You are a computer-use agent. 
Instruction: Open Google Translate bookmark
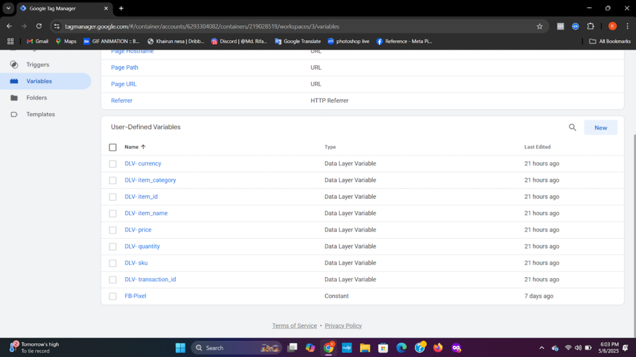pyautogui.click(x=298, y=42)
